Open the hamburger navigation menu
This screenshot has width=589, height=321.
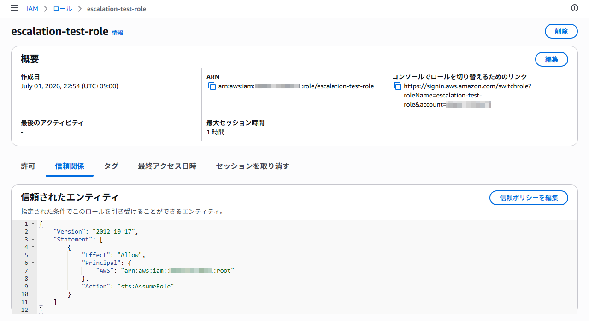14,8
